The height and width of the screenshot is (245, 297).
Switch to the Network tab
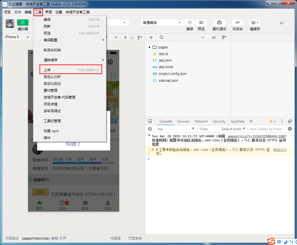[x=201, y=121]
